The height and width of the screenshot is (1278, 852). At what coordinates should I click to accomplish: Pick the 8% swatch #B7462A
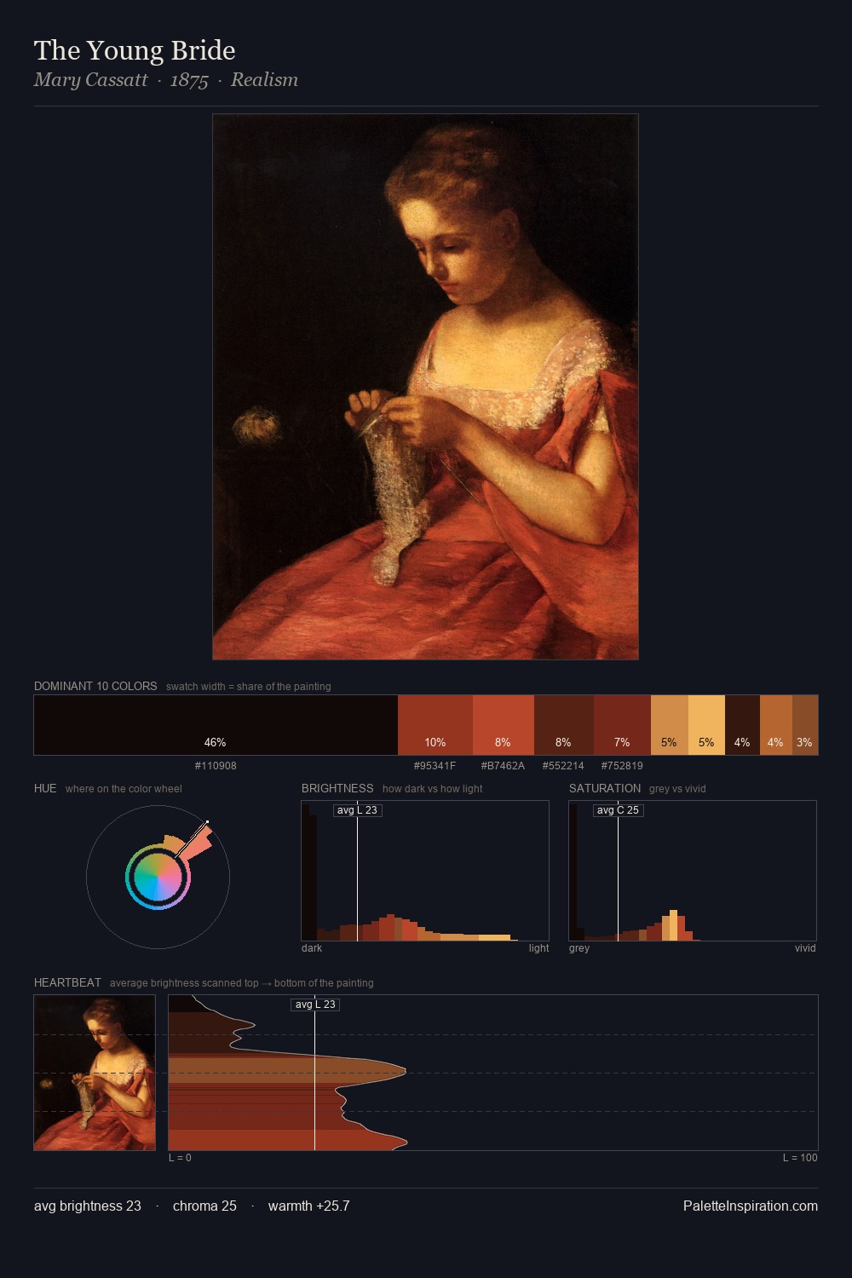(504, 725)
